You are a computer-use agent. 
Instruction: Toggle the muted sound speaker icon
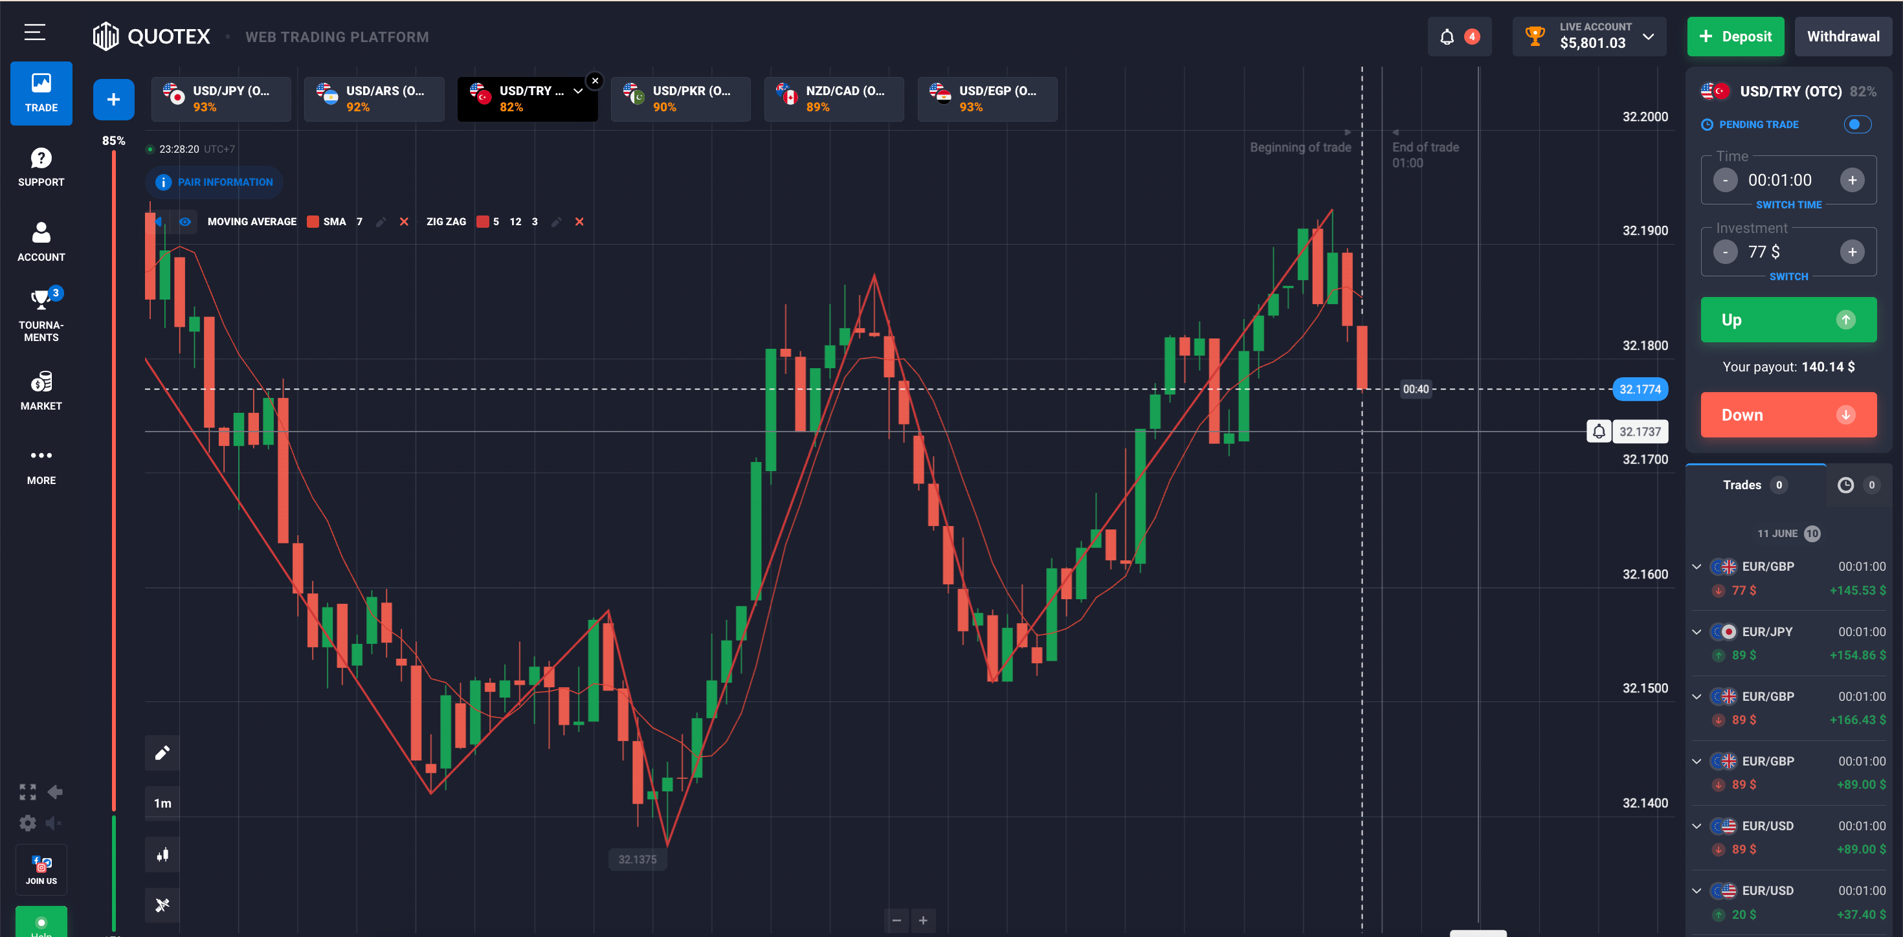[53, 822]
